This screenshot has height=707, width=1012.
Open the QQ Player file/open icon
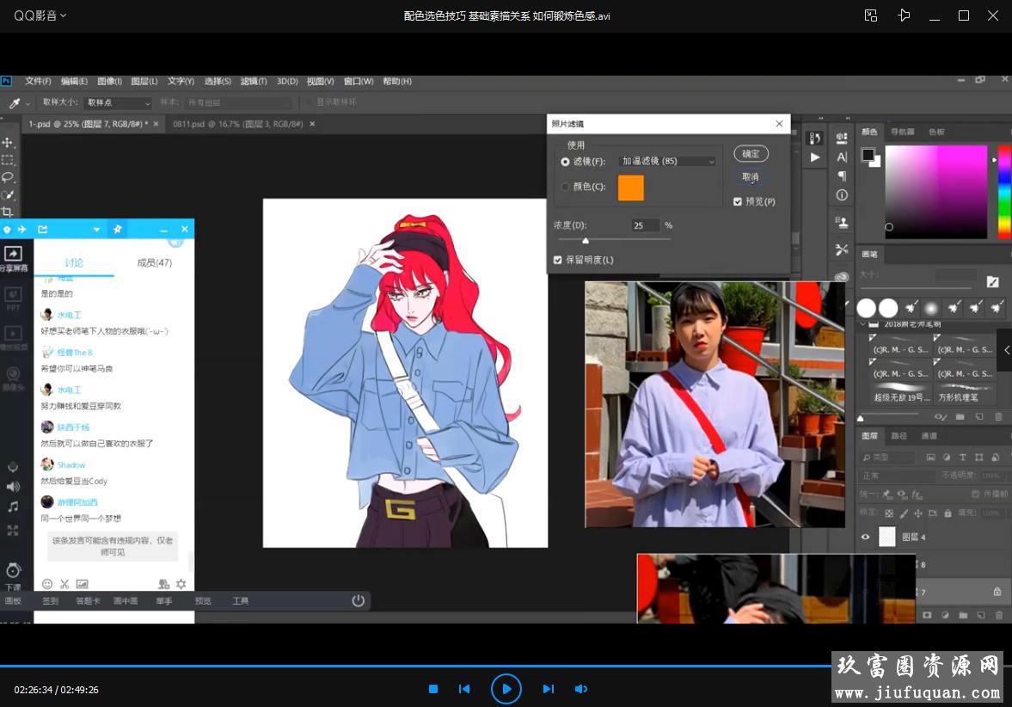(871, 15)
